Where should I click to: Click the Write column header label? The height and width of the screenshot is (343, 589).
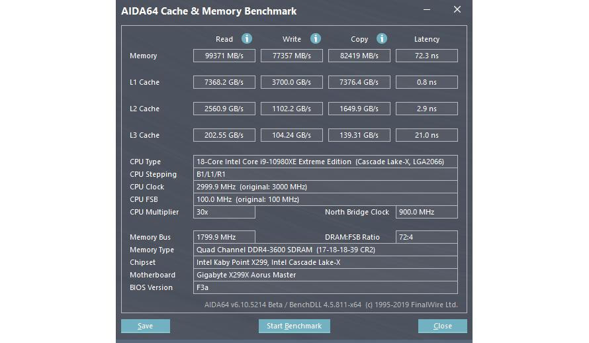[292, 39]
